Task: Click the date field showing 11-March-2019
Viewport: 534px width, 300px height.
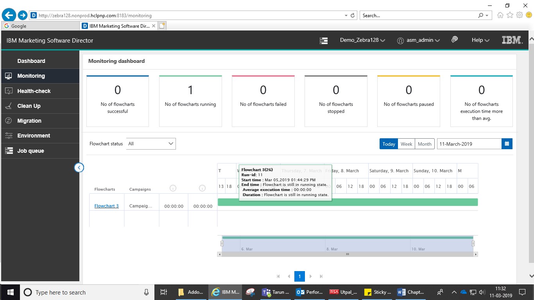Action: (x=469, y=144)
